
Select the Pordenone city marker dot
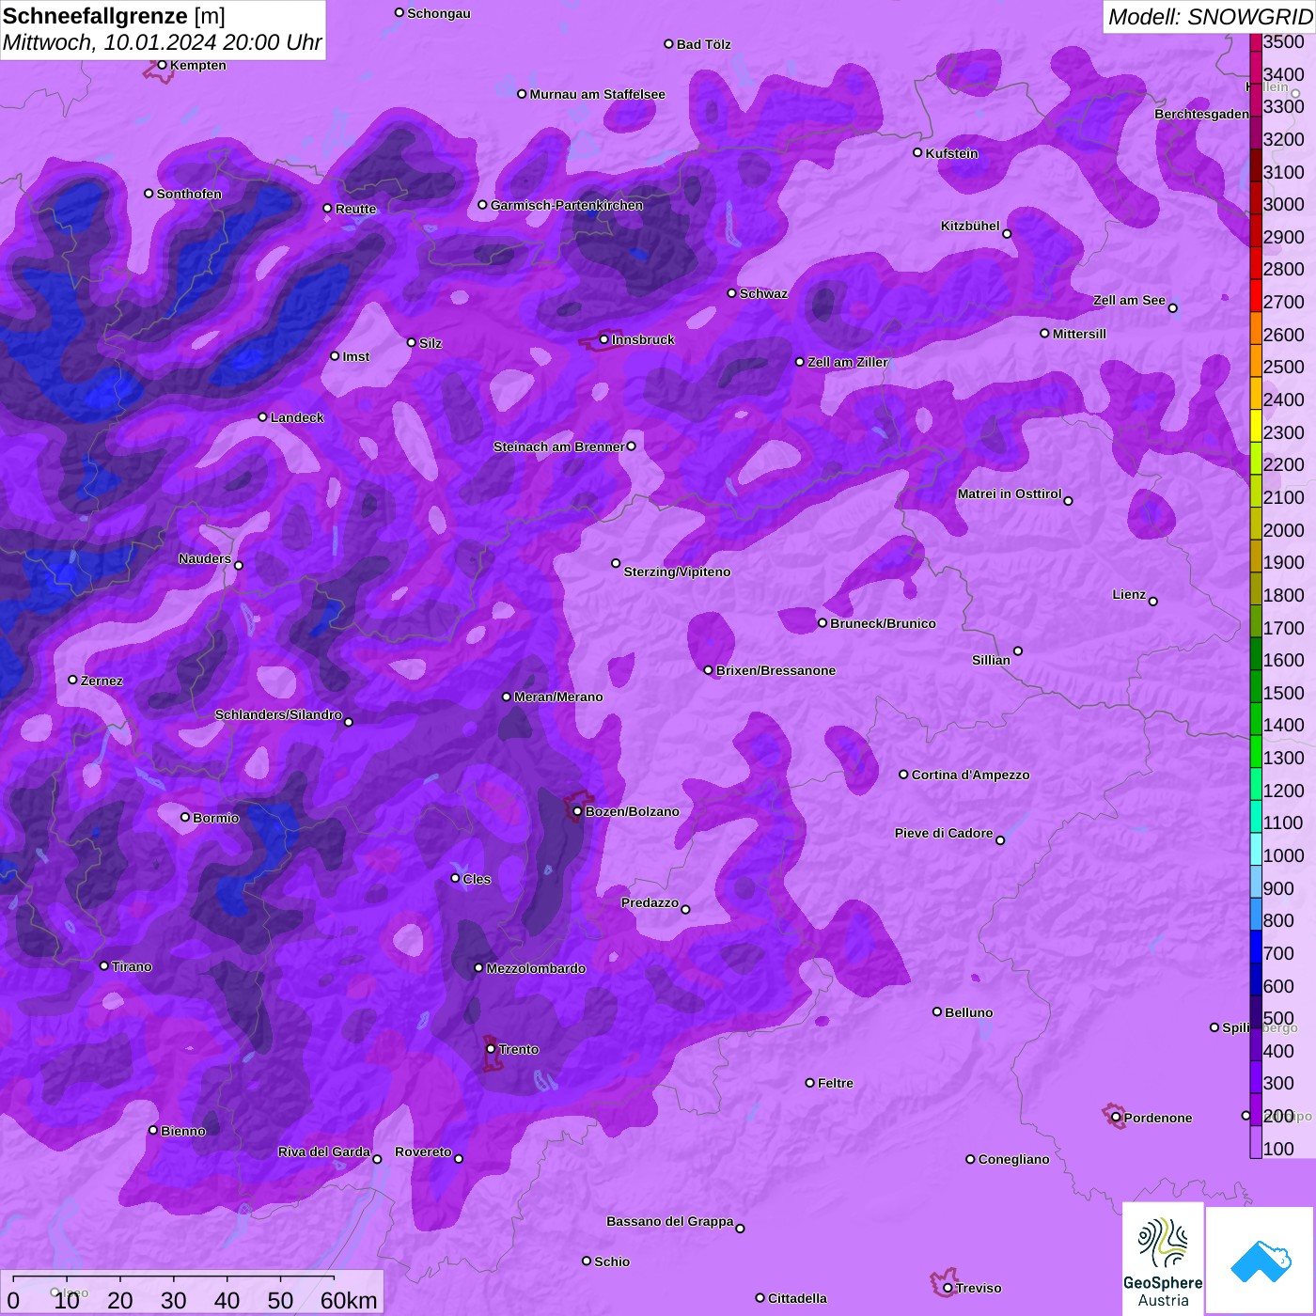point(1116,1118)
